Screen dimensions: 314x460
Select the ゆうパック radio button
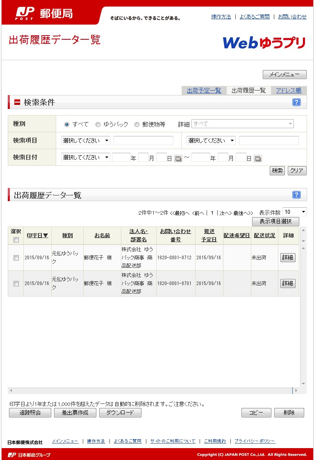[98, 125]
